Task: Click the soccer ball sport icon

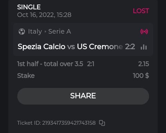Action: 22,32
